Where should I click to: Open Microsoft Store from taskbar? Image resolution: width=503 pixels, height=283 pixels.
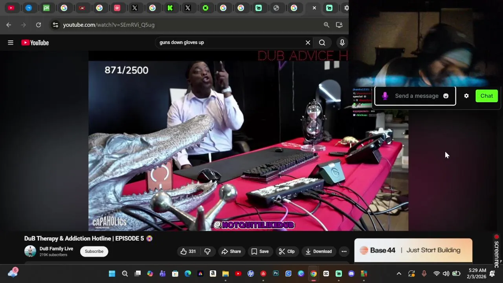tap(175, 274)
